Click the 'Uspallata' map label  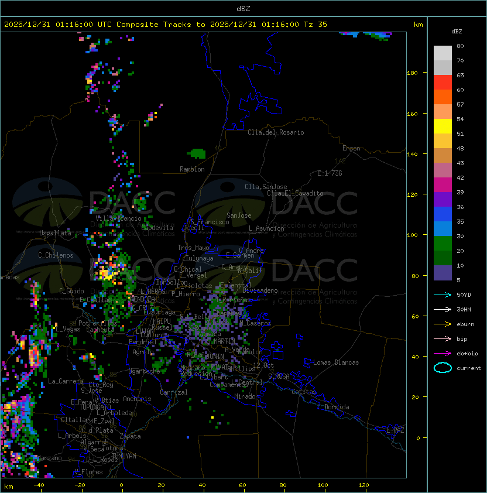[x=55, y=233]
